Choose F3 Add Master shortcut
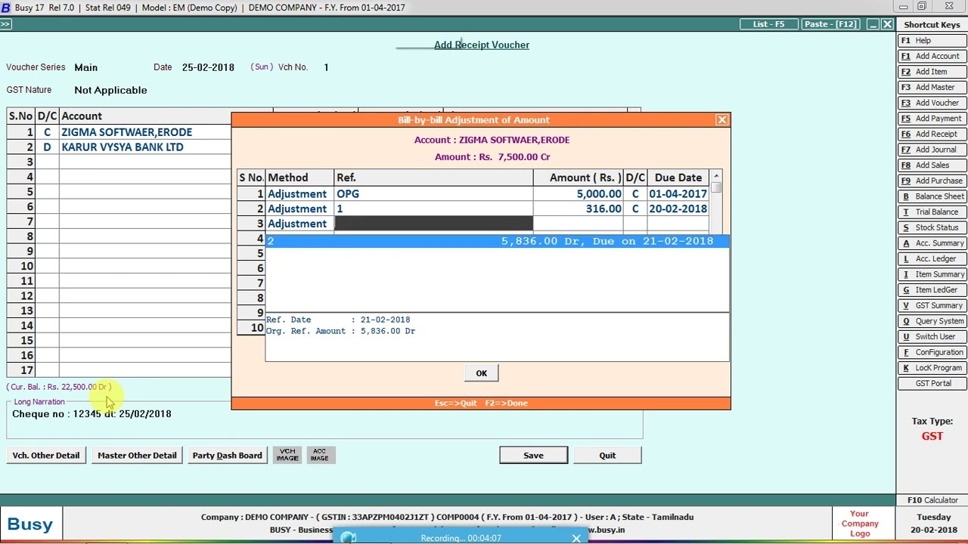Screen dimensions: 968x544 click(932, 88)
